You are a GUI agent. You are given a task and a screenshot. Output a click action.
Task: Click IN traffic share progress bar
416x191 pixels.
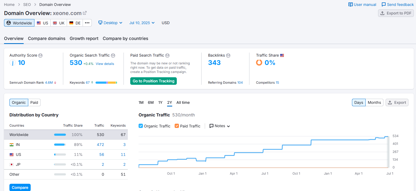click(60, 145)
